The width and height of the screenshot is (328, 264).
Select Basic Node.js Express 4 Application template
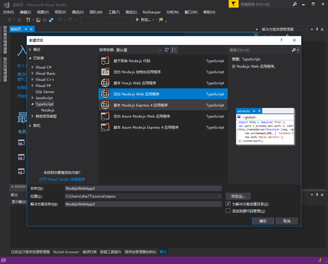(x=163, y=105)
